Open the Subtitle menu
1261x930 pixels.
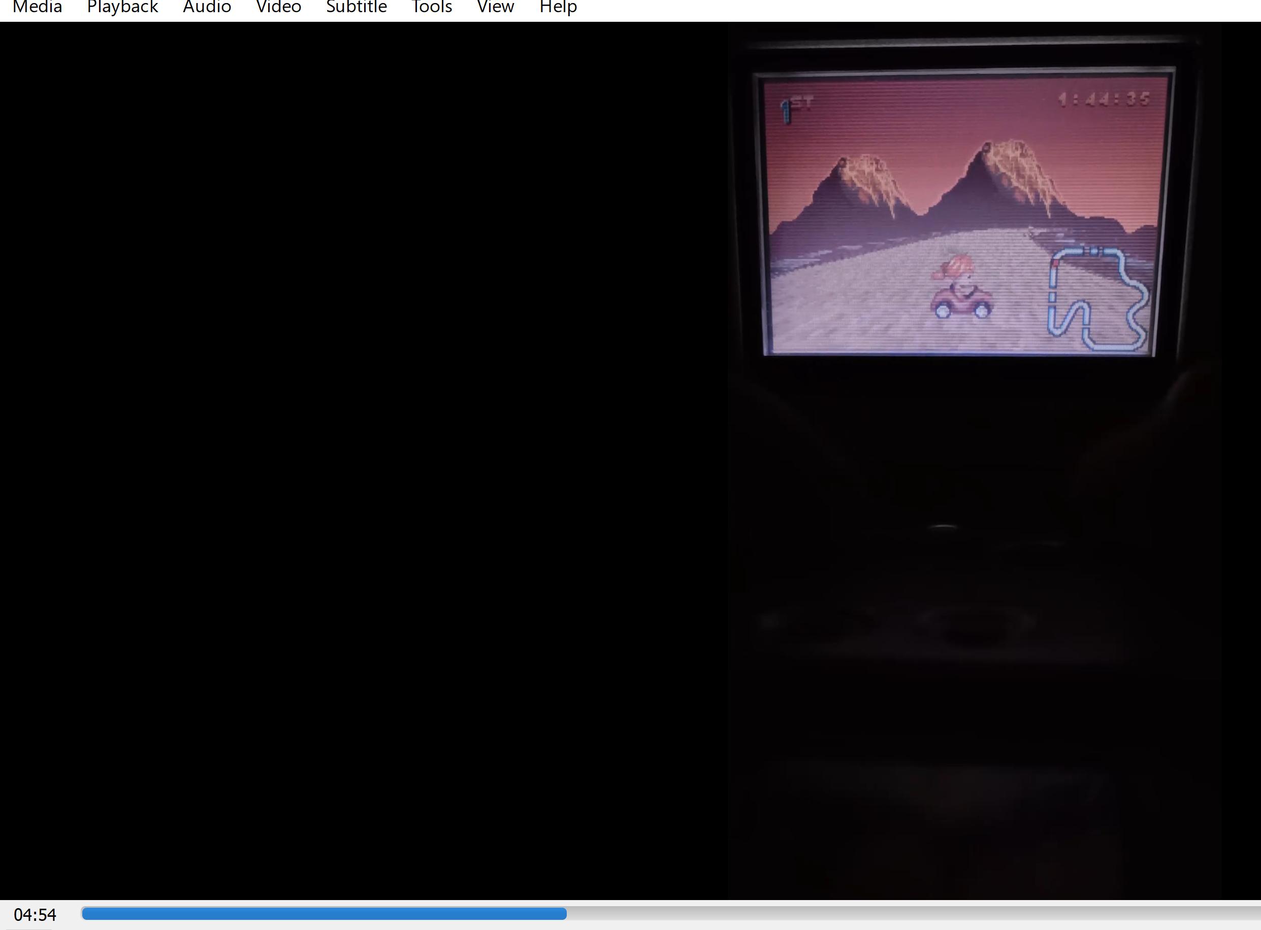356,7
